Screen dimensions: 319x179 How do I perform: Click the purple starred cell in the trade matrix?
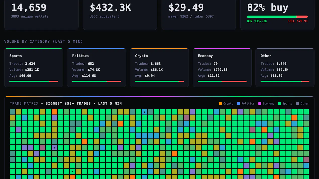[55, 148]
